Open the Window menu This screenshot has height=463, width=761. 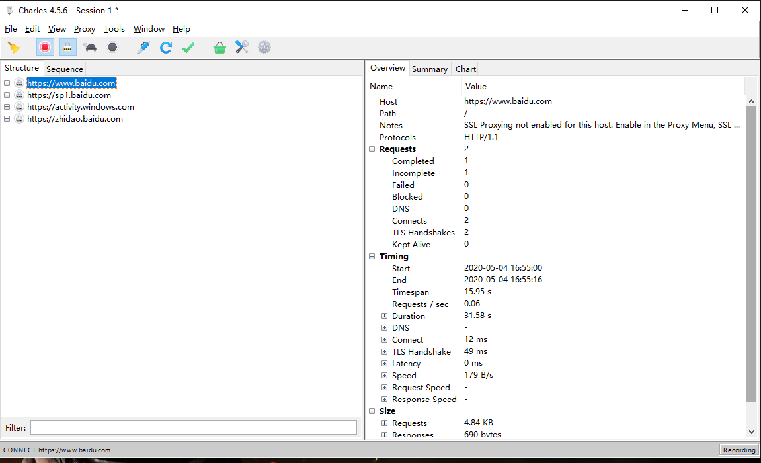click(x=149, y=29)
